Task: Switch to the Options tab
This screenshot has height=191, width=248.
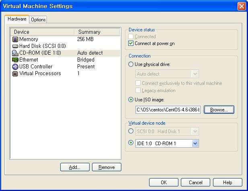Action: [38, 20]
